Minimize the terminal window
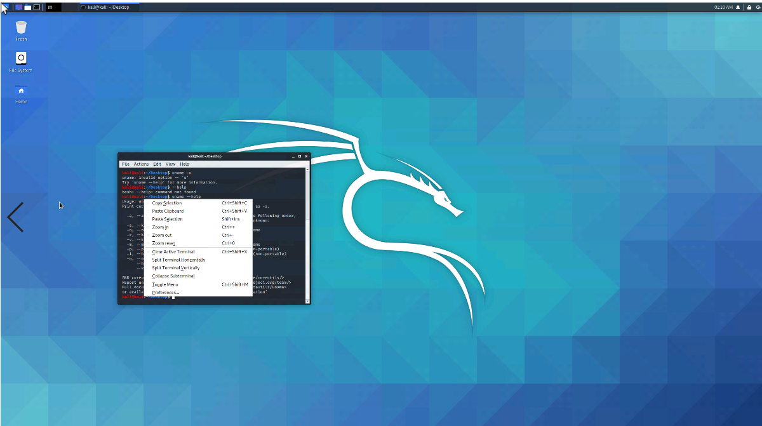 click(293, 156)
